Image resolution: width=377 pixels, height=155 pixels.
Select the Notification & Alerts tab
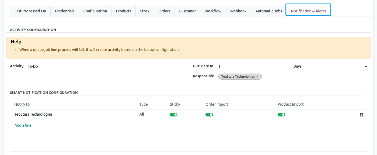click(308, 11)
